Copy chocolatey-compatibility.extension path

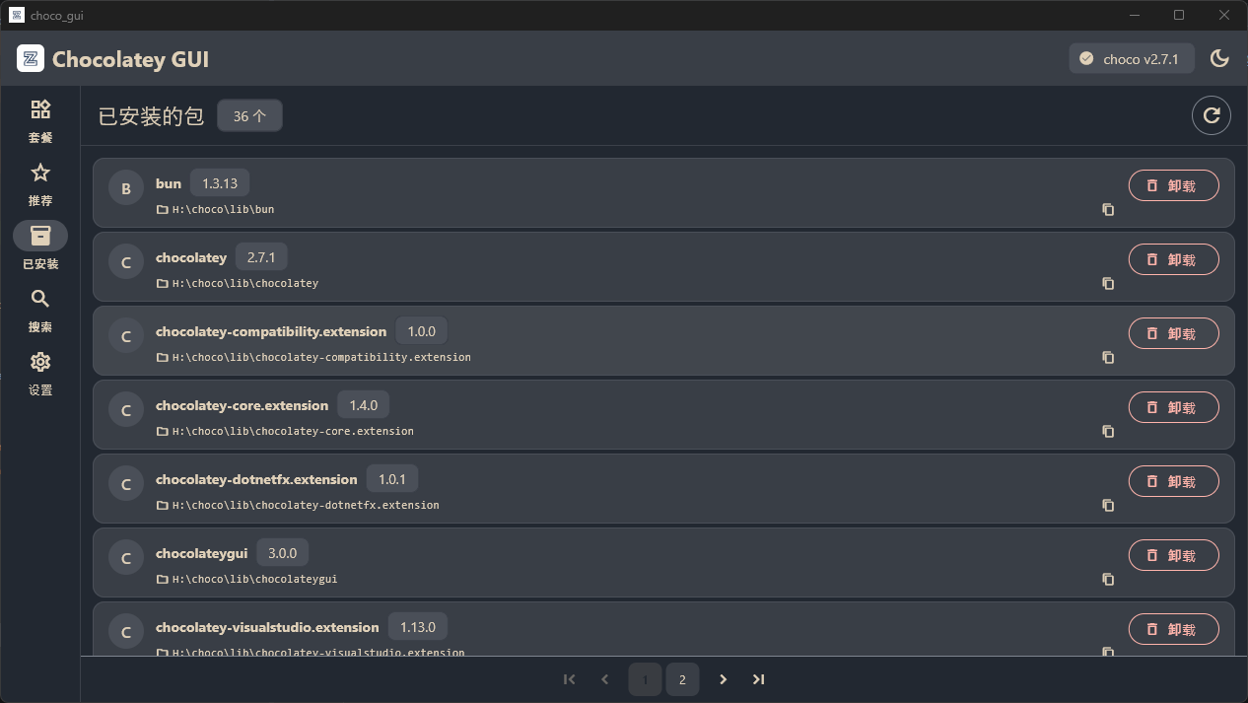tap(1108, 357)
